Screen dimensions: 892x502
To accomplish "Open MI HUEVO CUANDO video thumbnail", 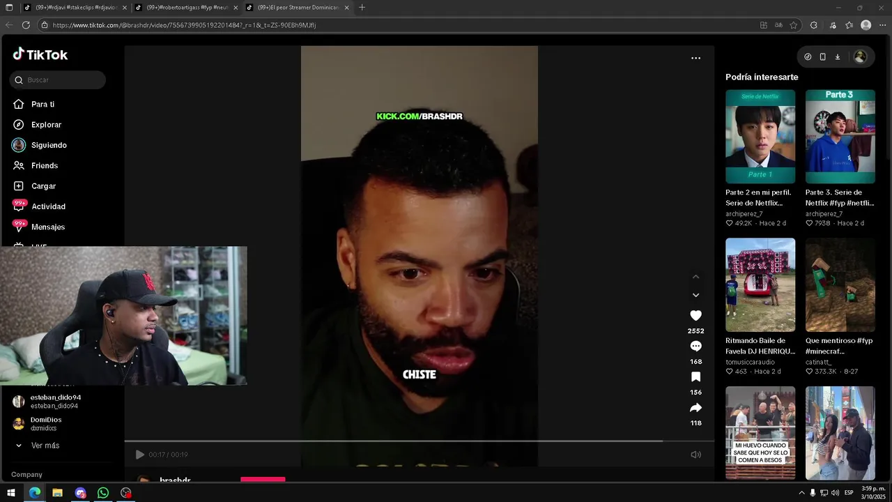I will click(760, 433).
